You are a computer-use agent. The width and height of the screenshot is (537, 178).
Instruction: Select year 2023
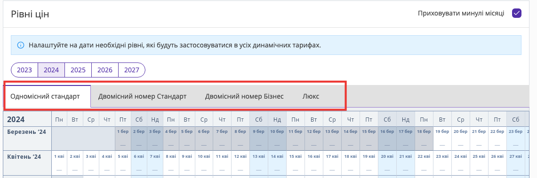coord(24,70)
